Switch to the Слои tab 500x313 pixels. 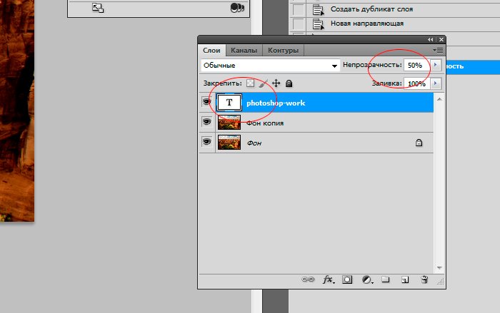coord(211,51)
